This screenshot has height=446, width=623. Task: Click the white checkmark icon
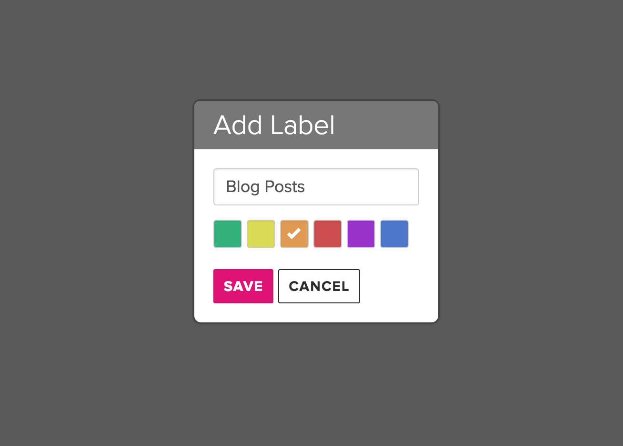click(294, 233)
